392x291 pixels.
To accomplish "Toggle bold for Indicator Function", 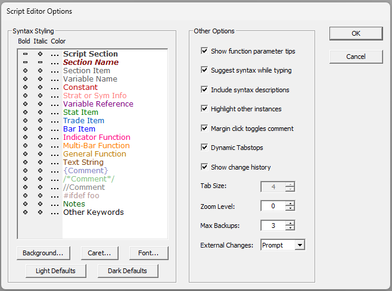I will point(26,137).
